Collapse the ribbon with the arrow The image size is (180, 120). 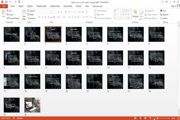178,22
